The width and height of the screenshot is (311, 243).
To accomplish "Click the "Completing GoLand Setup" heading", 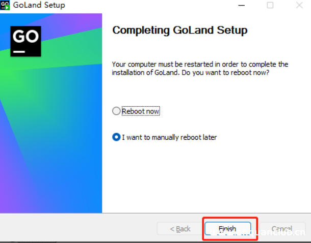I will (x=179, y=30).
